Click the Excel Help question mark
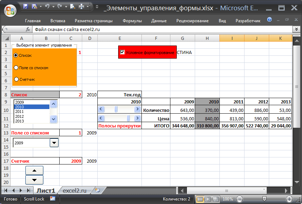Viewport: 302px width, 204px height. pos(270,20)
